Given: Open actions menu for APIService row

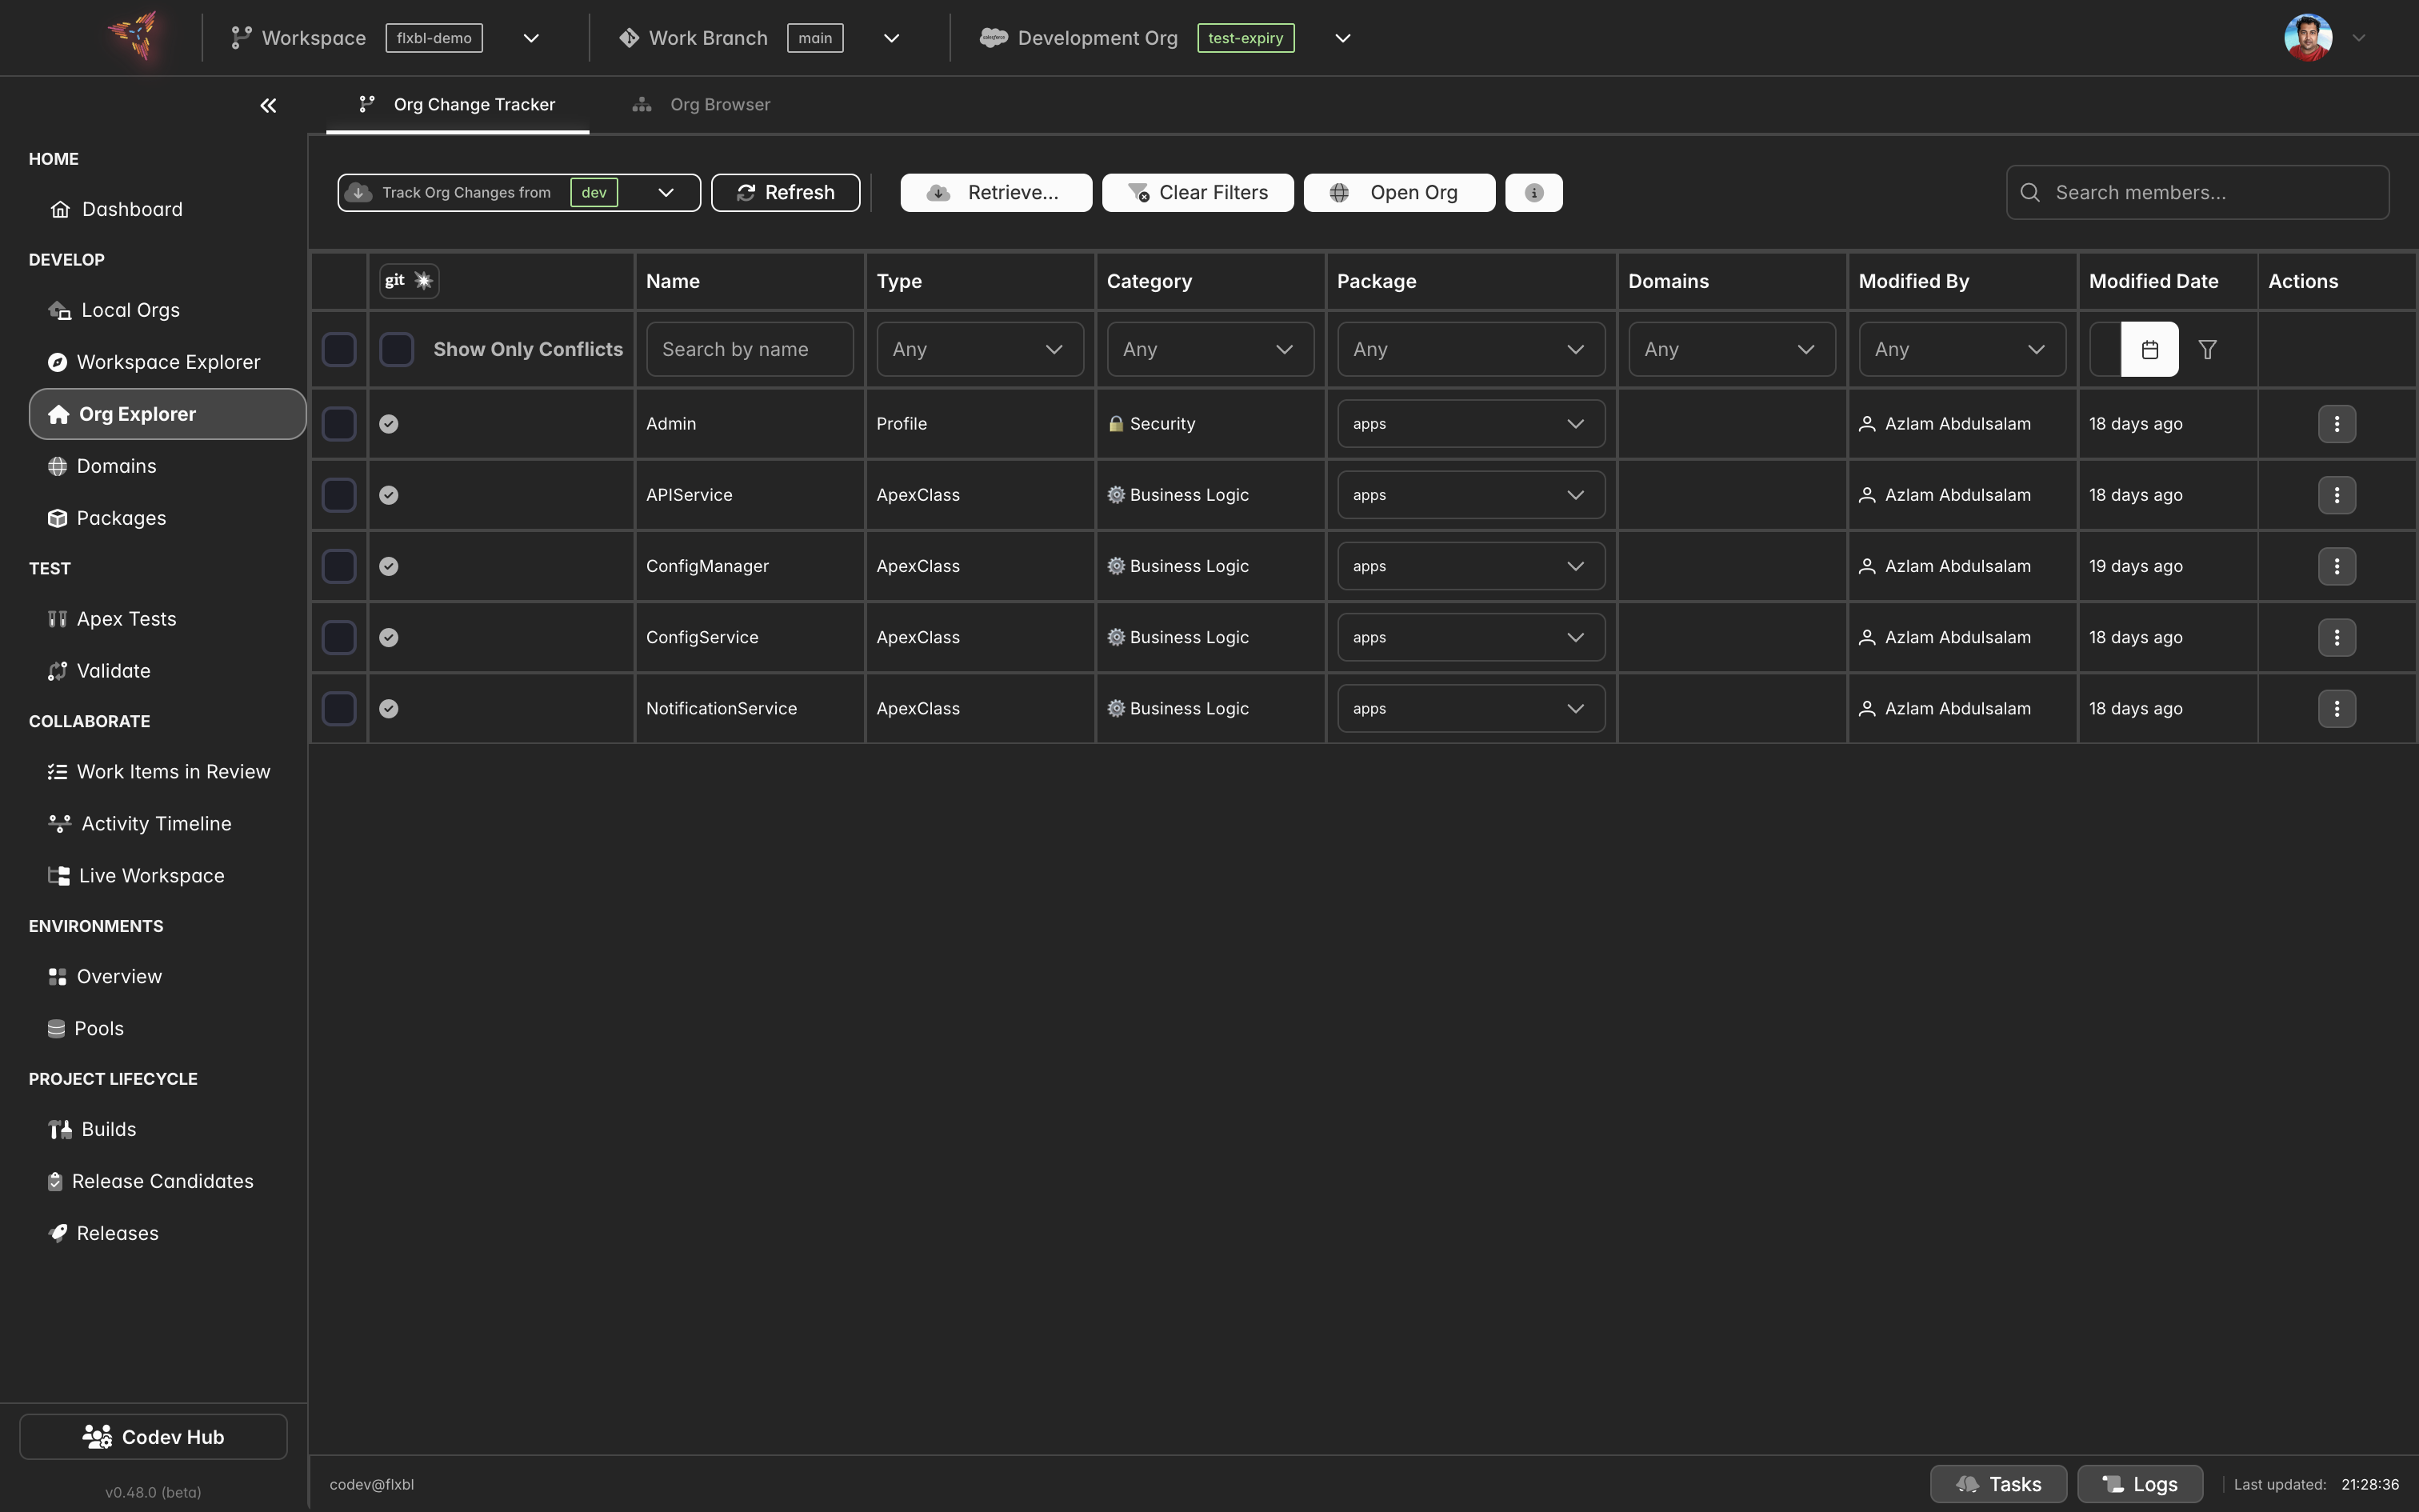Looking at the screenshot, I should coord(2336,495).
